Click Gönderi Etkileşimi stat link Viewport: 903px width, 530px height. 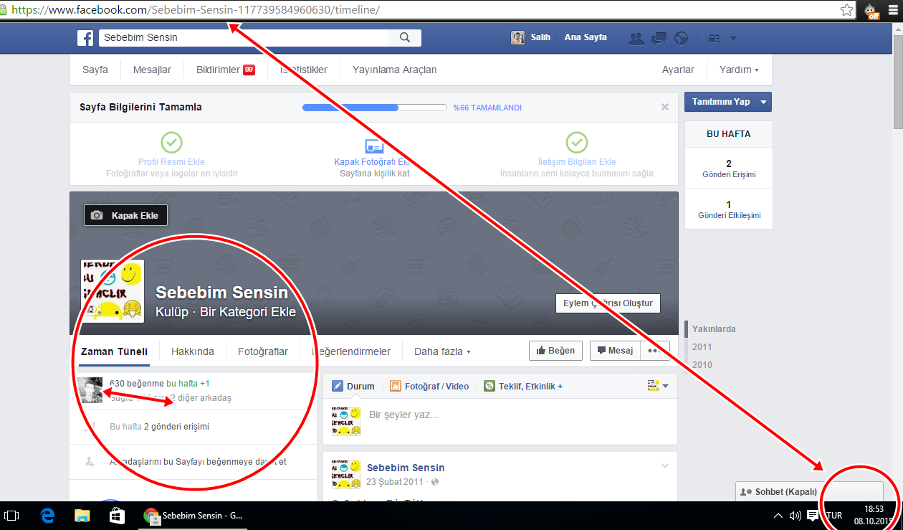pyautogui.click(x=729, y=215)
